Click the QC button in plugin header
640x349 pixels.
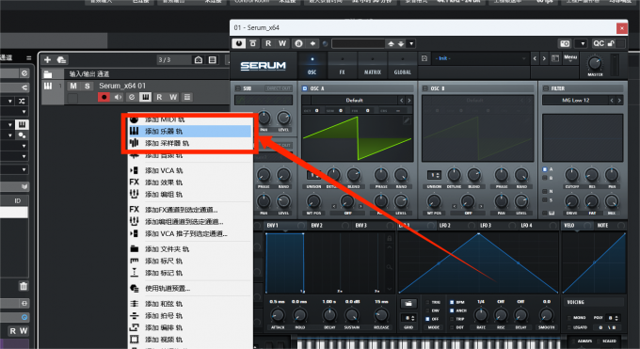pos(599,43)
